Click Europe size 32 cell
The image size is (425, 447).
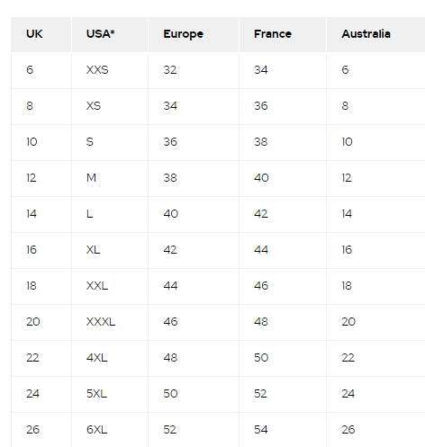tap(194, 70)
